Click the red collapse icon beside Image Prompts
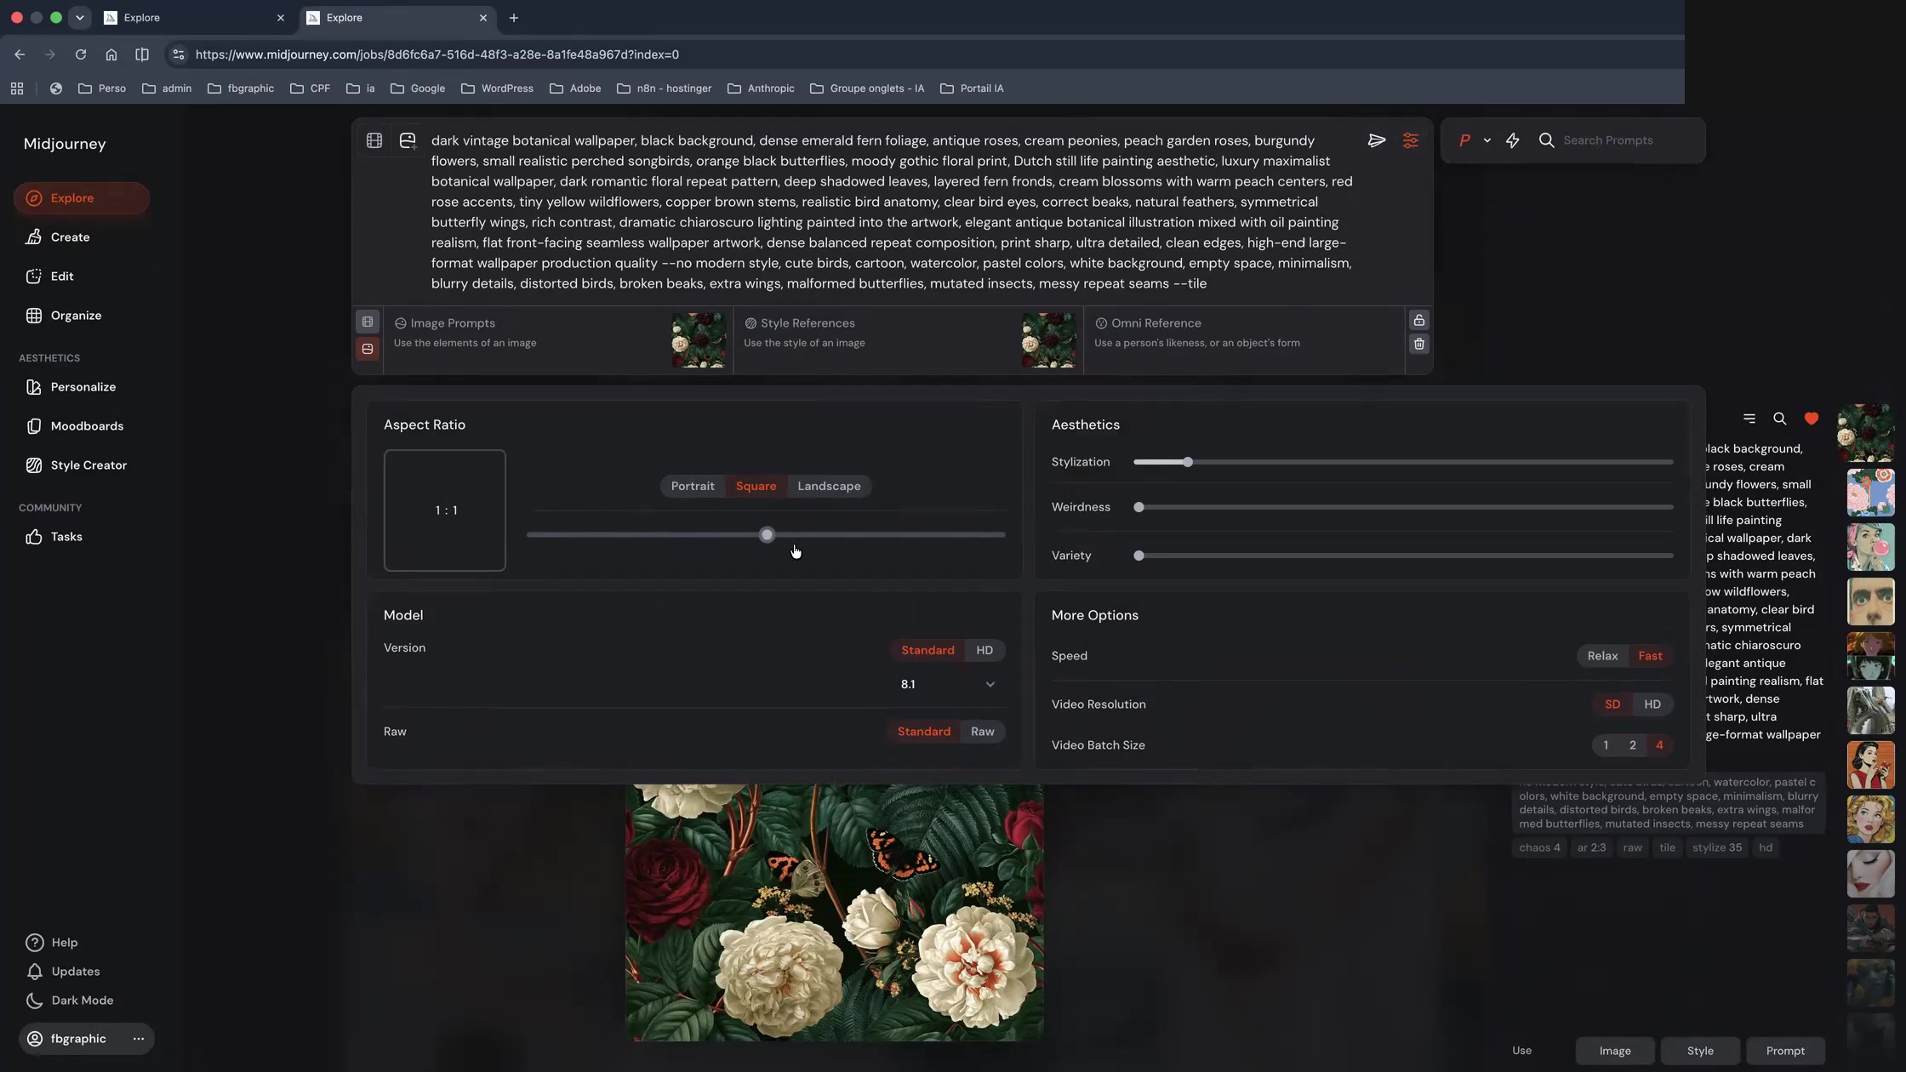1906x1072 pixels. click(x=368, y=349)
